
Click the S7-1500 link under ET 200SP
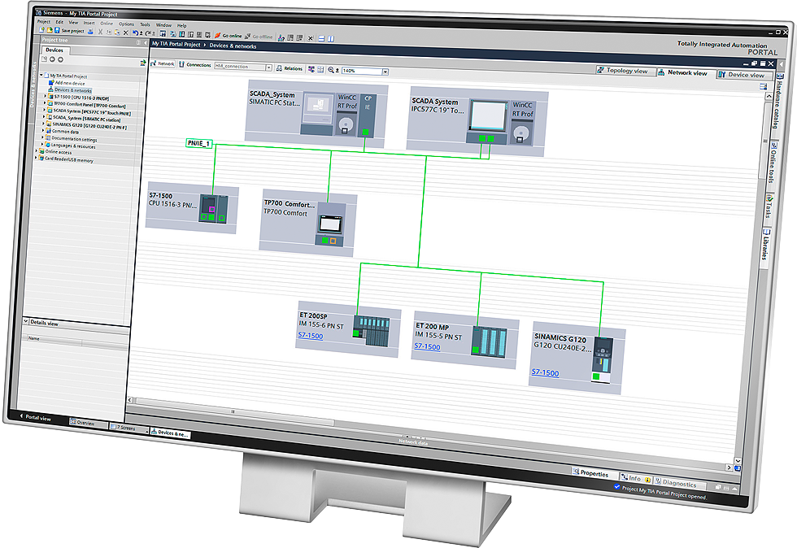311,335
